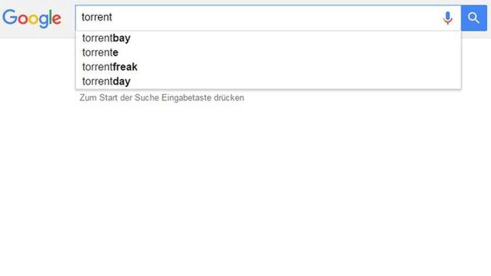Click the yellow letter o in the Google logo

(32, 20)
